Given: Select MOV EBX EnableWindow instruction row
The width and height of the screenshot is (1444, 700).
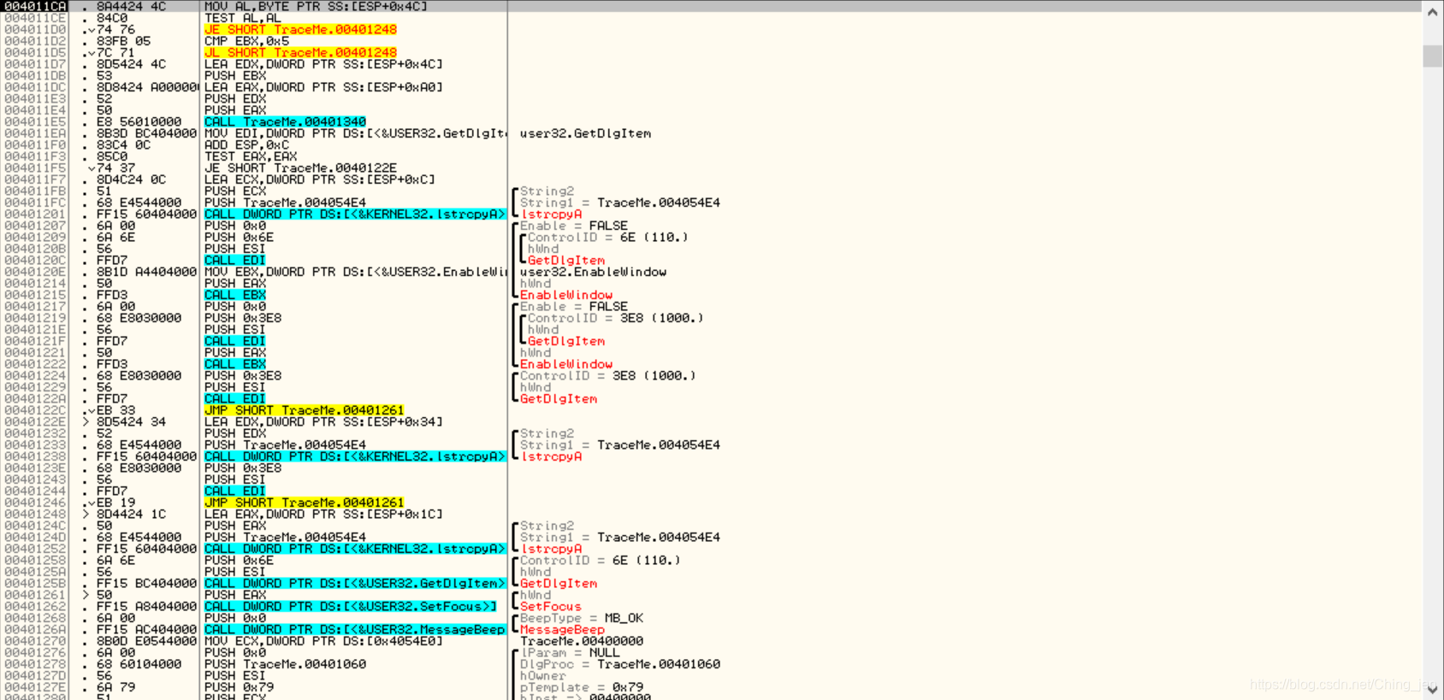Looking at the screenshot, I should [355, 272].
